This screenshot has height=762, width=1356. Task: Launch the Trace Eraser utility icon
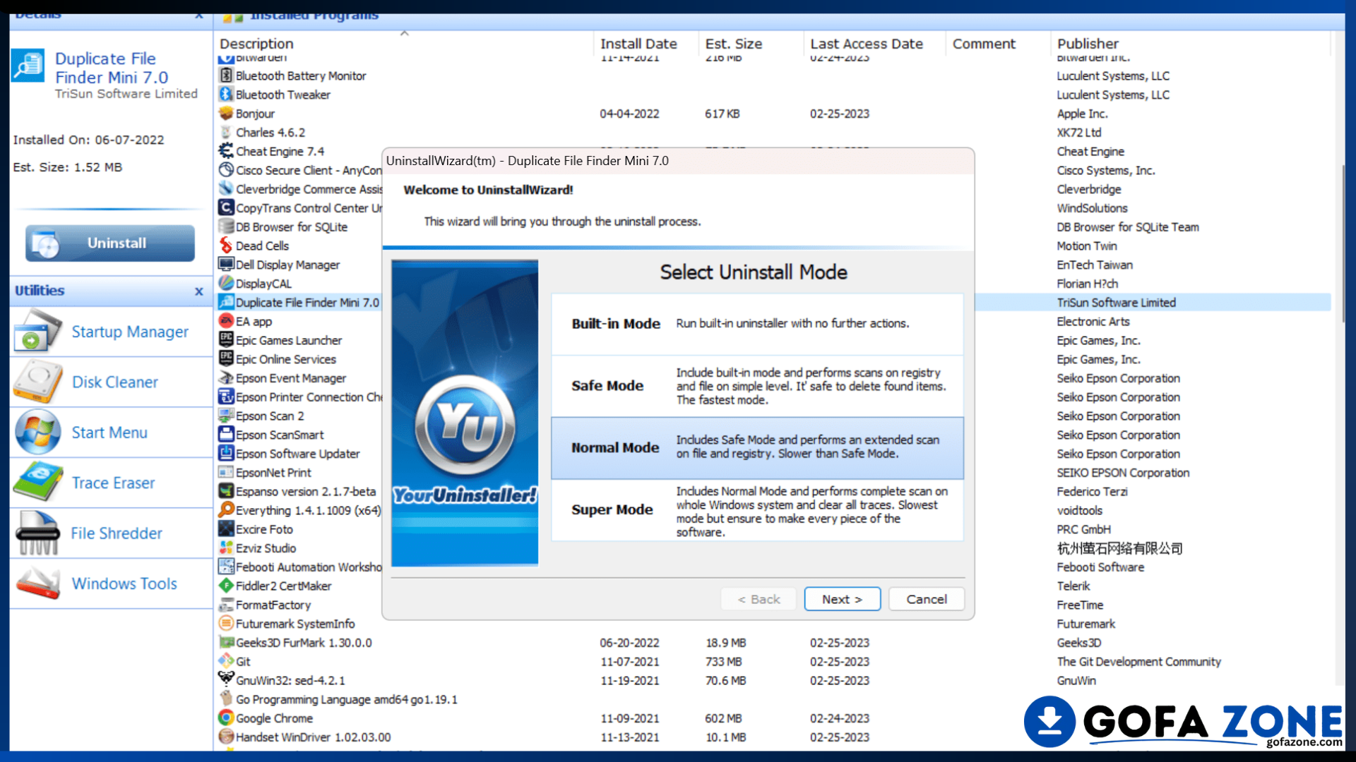[x=37, y=482]
